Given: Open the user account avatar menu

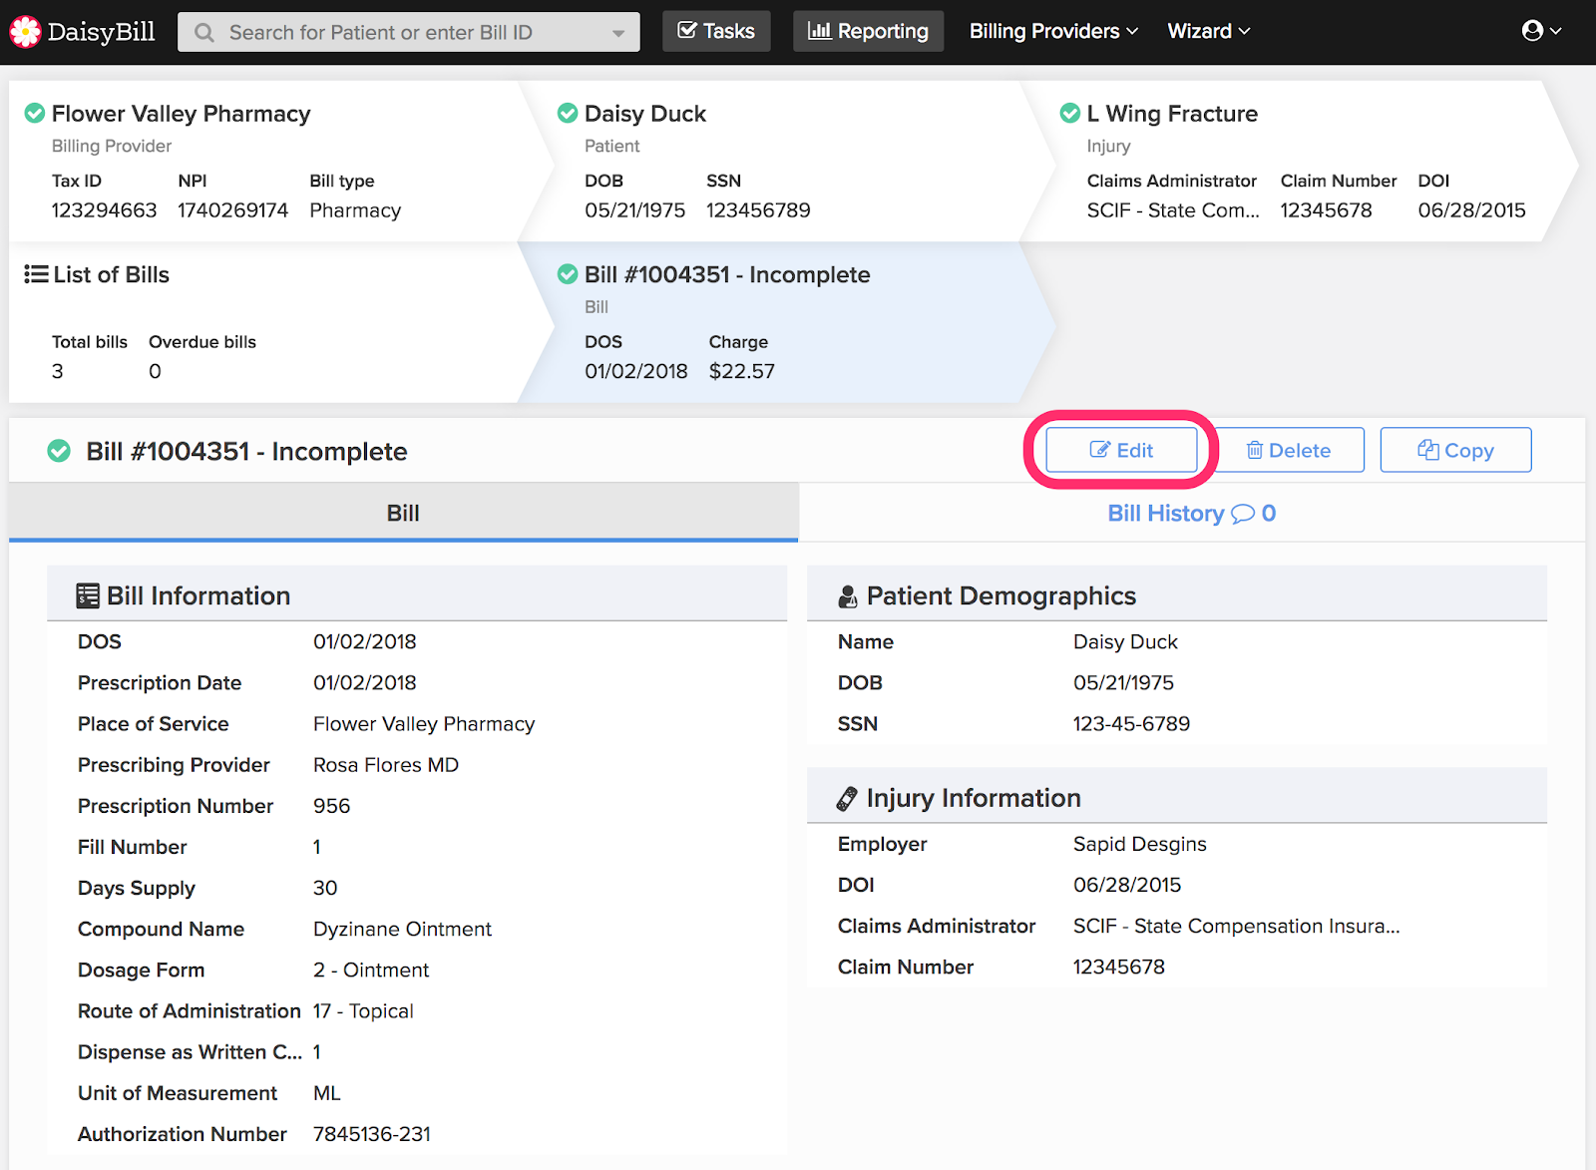Looking at the screenshot, I should pyautogui.click(x=1541, y=31).
